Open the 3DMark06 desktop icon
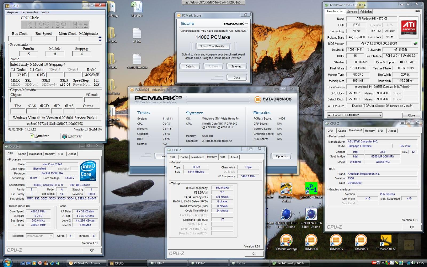Image resolution: width=427 pixels, height=267 pixels. (x=311, y=240)
